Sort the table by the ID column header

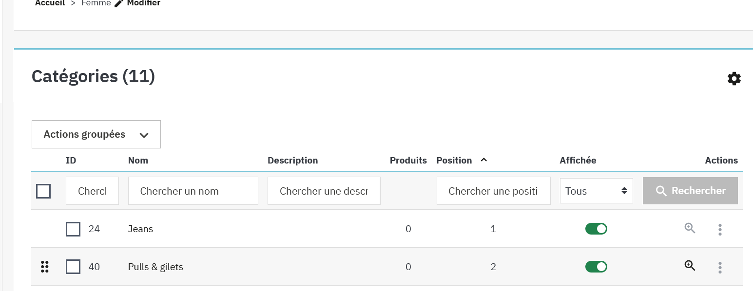(x=71, y=161)
